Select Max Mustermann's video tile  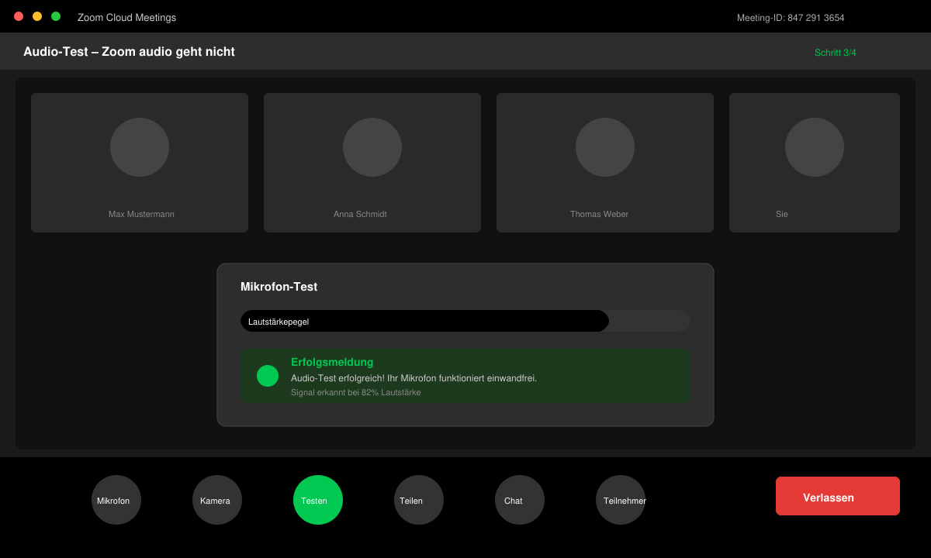140,163
